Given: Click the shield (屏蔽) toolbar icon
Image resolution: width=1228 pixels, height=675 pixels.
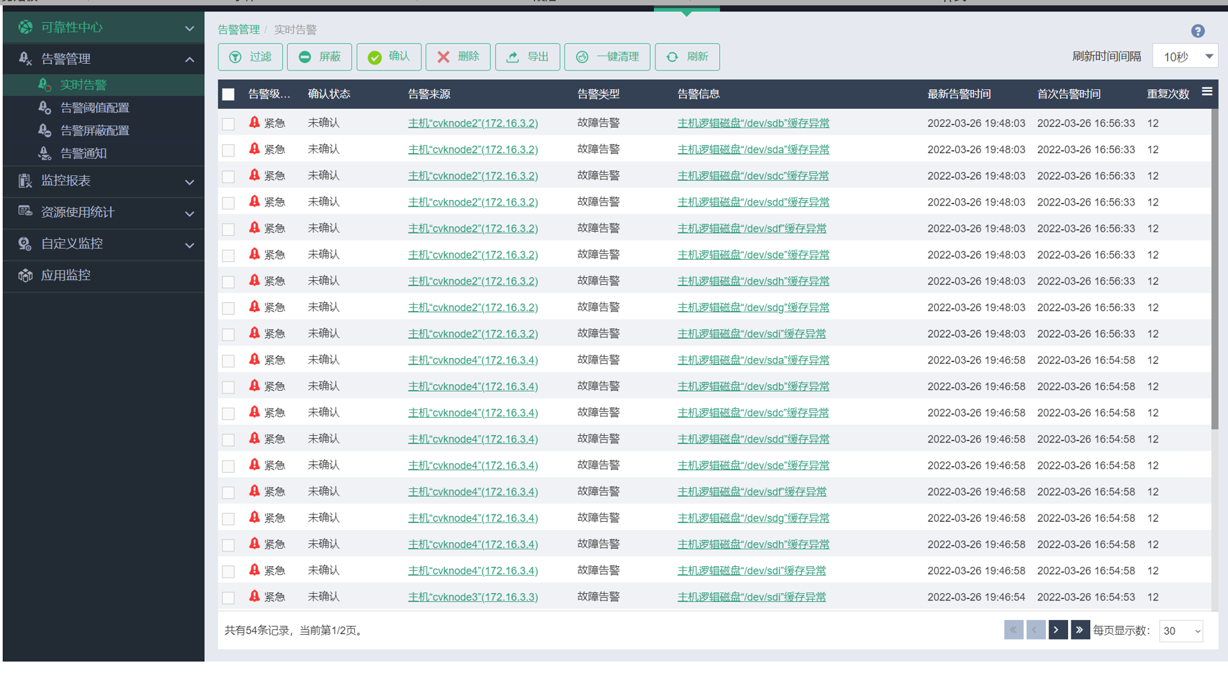Looking at the screenshot, I should point(304,57).
